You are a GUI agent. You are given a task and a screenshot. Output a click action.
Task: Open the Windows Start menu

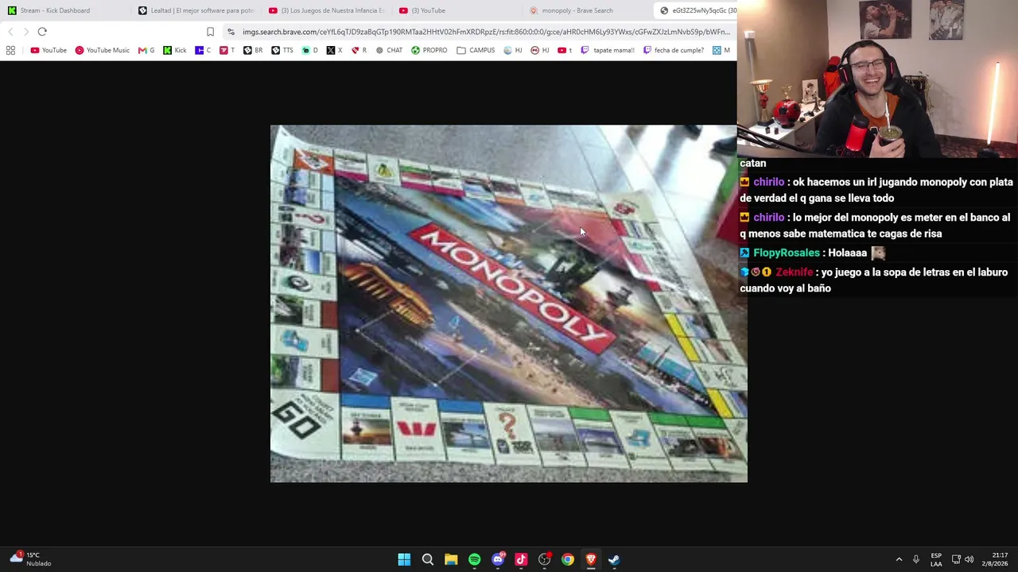404,559
